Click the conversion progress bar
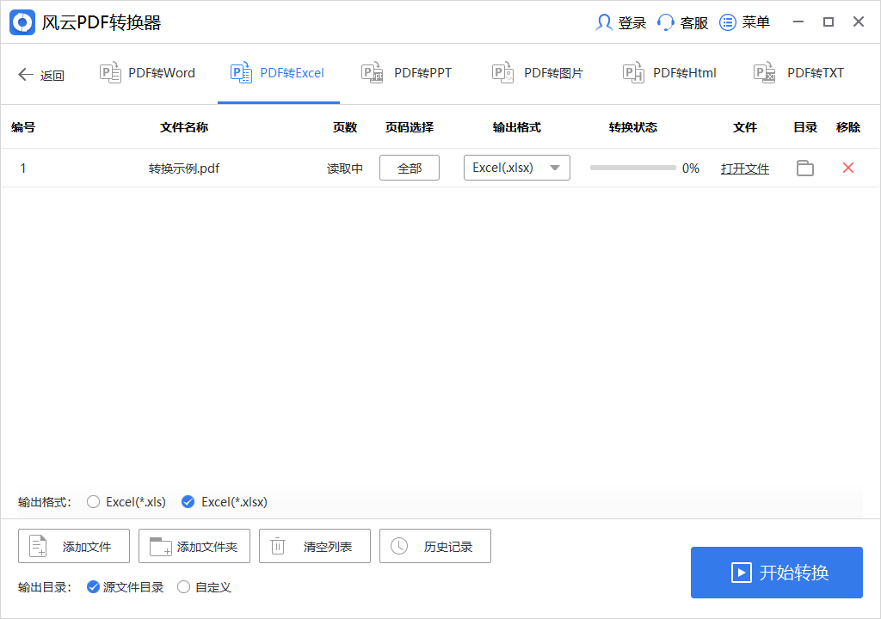The image size is (881, 619). click(x=632, y=168)
